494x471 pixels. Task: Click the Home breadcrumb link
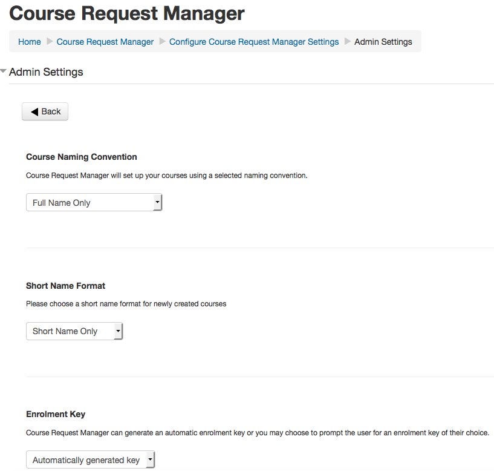pyautogui.click(x=30, y=42)
